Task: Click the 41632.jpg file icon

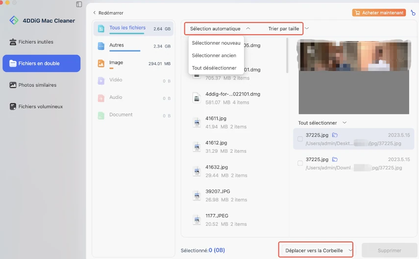Action: tap(197, 171)
